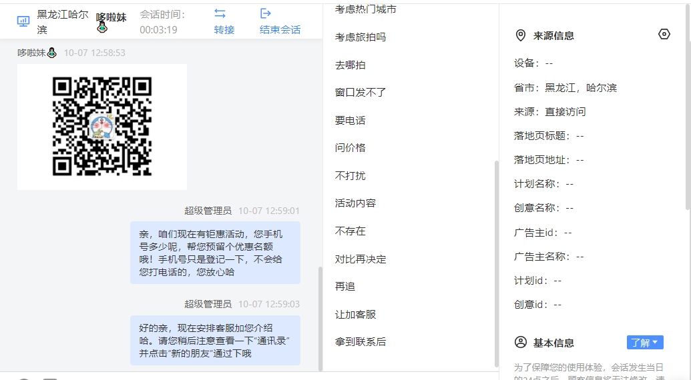Click the 落地页标题 row
The image size is (691, 380).
click(549, 136)
